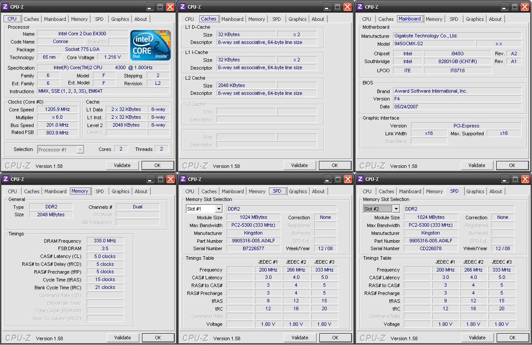Click the CPU-Z title icon in cache info window

pyautogui.click(x=183, y=7)
